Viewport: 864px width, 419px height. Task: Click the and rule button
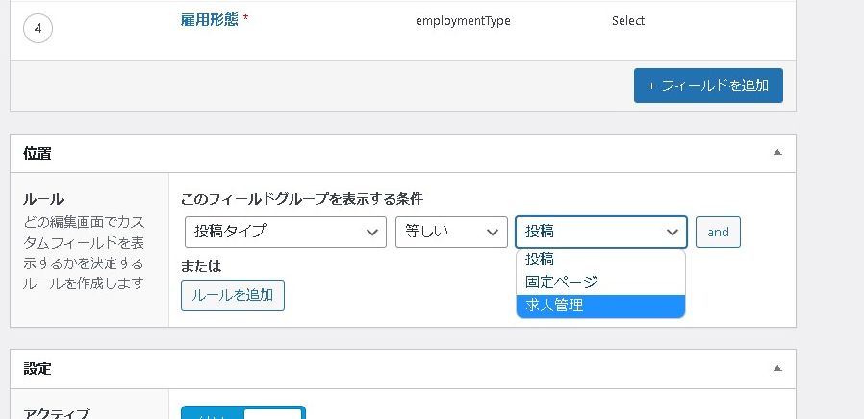[718, 232]
